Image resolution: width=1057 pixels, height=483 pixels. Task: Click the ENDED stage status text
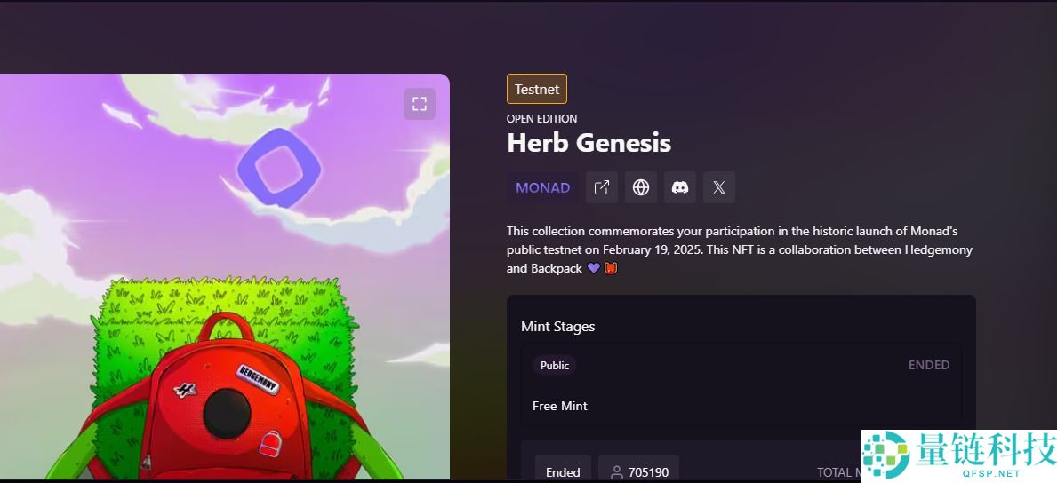tap(929, 365)
